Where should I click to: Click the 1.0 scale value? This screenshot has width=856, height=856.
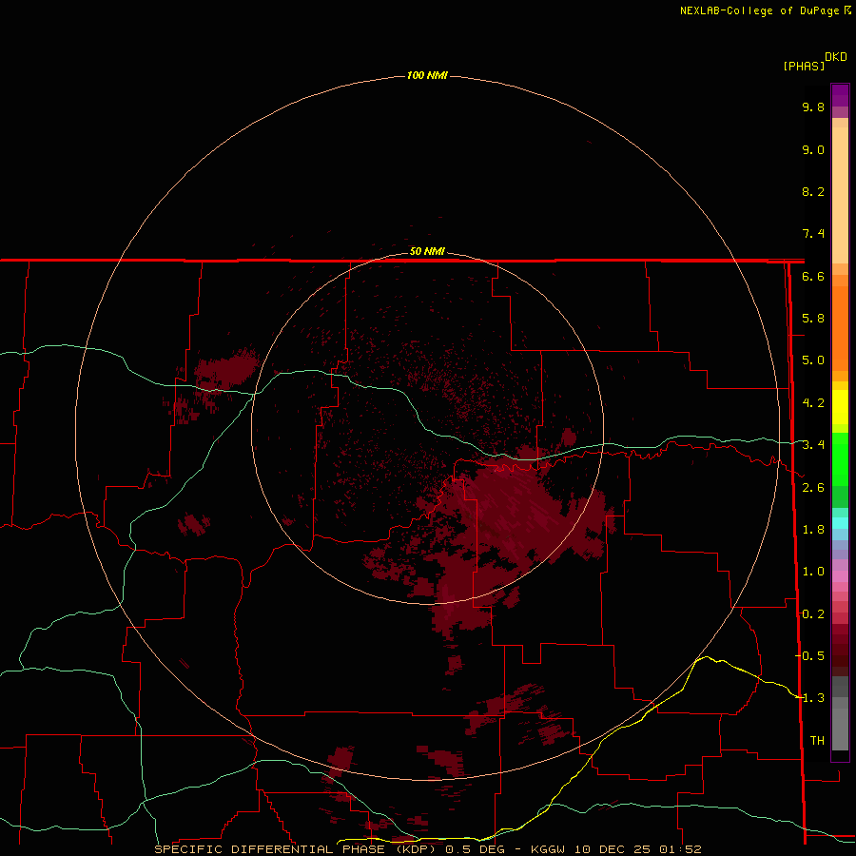(x=813, y=572)
